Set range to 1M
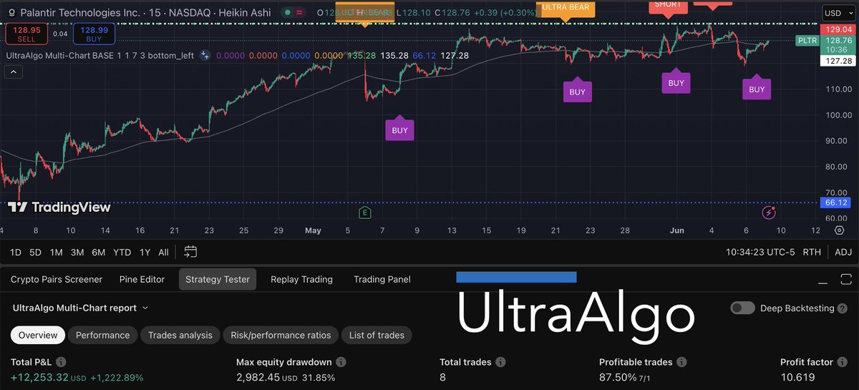859x390 pixels. pos(57,251)
